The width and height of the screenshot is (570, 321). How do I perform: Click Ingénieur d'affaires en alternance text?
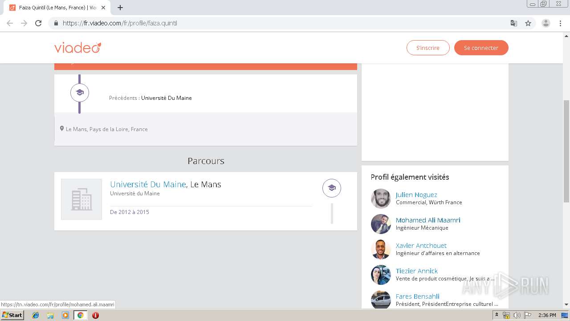coord(438,253)
